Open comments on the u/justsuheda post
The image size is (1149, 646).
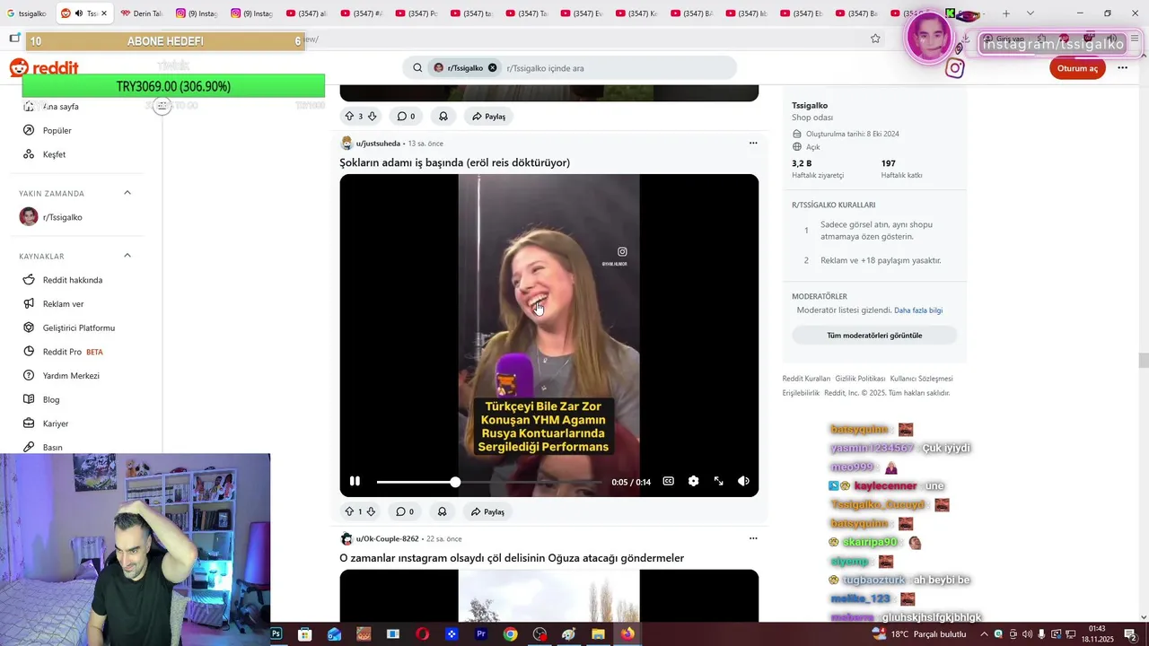(x=405, y=511)
